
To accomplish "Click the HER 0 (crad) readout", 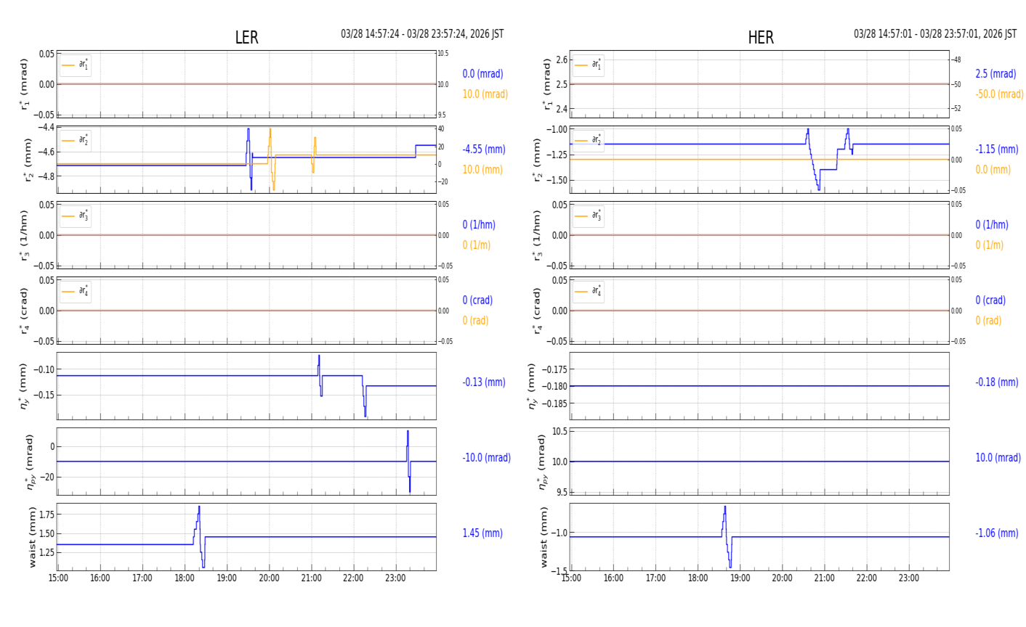I will click(x=990, y=300).
